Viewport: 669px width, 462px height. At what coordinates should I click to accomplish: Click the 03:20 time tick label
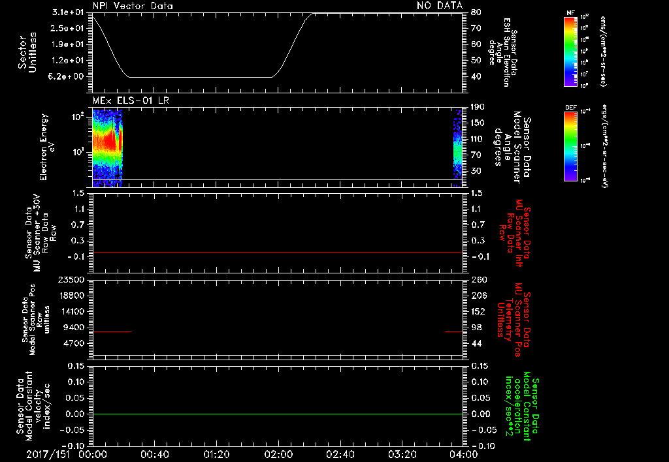(x=402, y=454)
